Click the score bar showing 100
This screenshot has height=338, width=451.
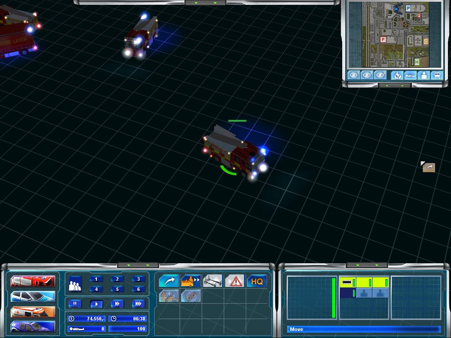127,328
